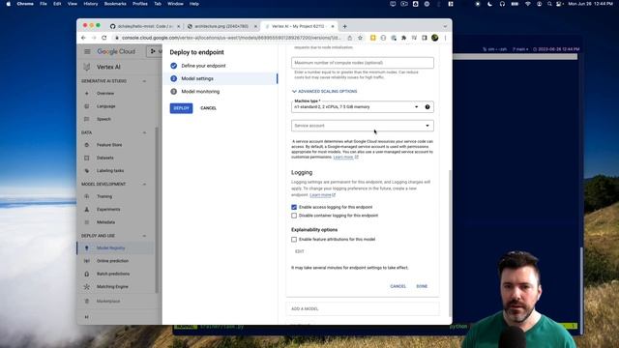Open Chrome extensions puzzle icon
The width and height of the screenshot is (619, 348).
[x=404, y=38]
